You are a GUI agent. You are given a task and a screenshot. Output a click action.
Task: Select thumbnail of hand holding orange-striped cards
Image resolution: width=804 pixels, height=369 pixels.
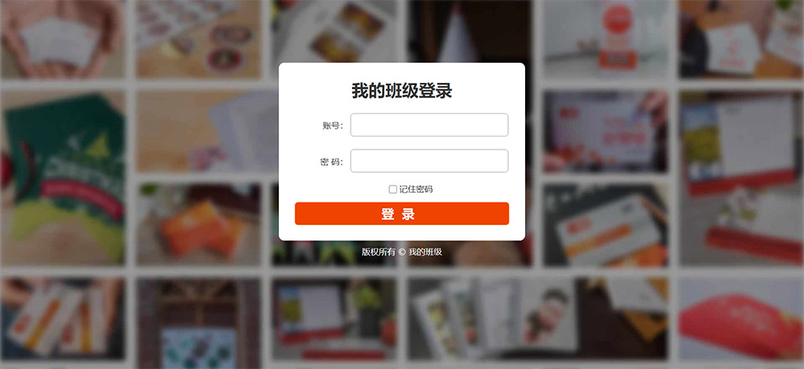tap(63, 318)
